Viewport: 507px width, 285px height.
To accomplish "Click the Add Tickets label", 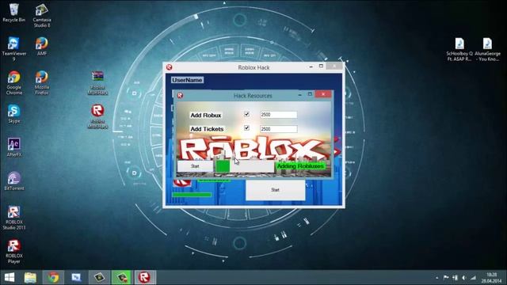I will click(207, 129).
